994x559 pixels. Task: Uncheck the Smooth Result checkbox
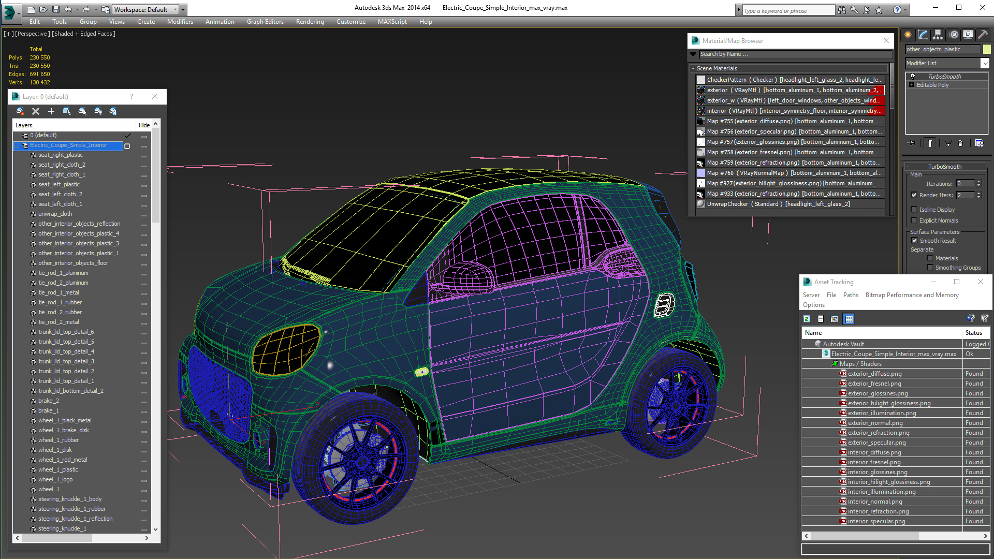tap(914, 241)
